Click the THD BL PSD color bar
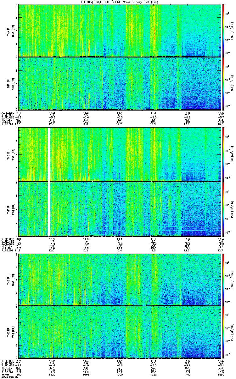 [223, 155]
